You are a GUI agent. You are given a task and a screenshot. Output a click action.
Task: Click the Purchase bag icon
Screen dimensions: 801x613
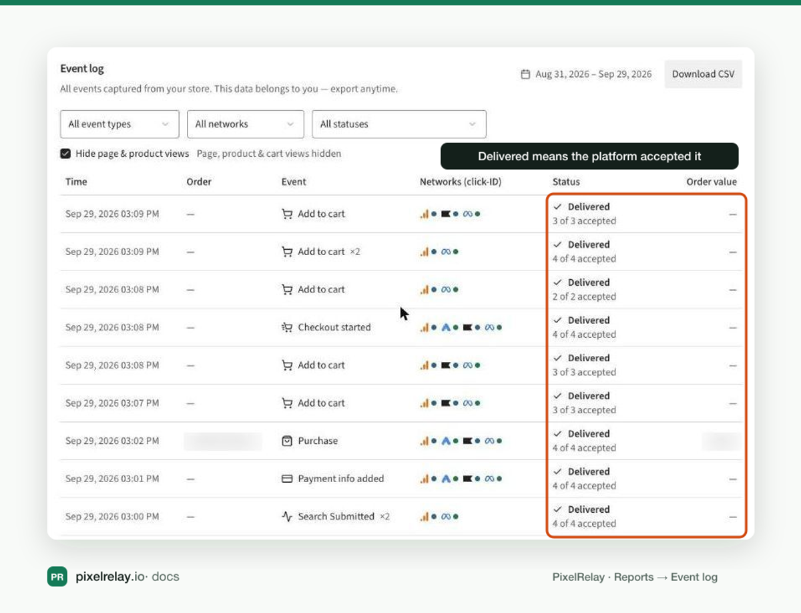287,441
